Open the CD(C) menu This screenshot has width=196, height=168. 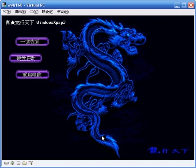coord(34,12)
